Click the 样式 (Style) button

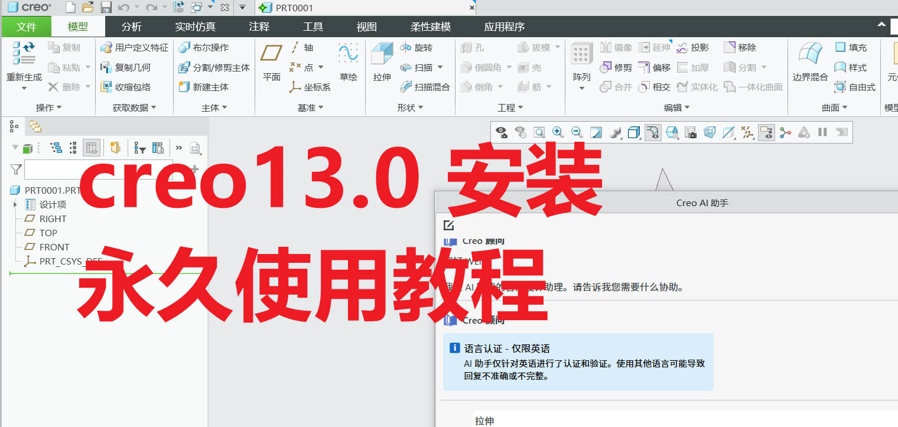(851, 67)
